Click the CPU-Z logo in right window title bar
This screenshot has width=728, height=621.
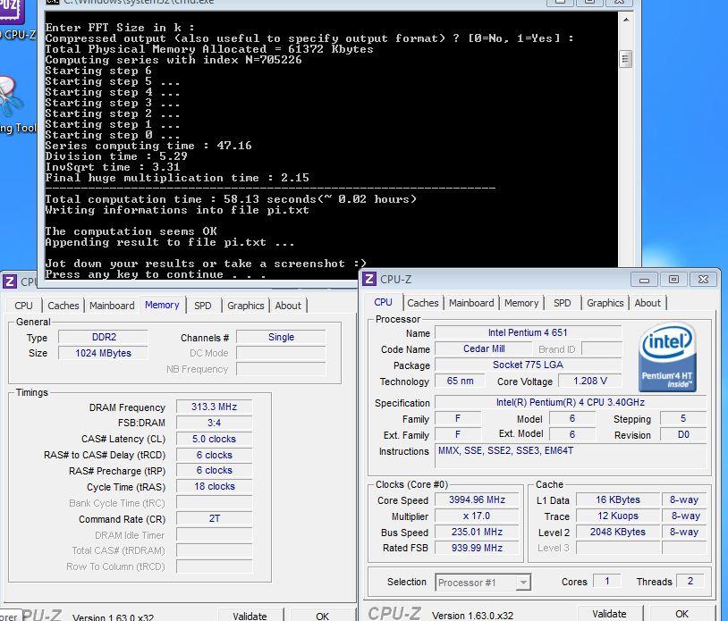(x=369, y=279)
